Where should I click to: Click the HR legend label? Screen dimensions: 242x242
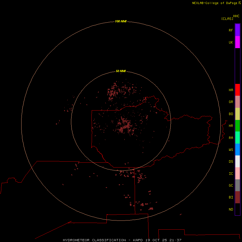(231, 126)
